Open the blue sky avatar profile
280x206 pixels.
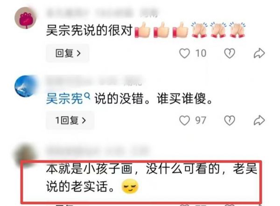[26, 86]
